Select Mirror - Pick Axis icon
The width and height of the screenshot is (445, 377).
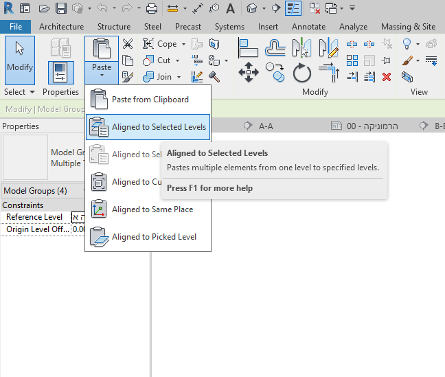click(x=301, y=47)
